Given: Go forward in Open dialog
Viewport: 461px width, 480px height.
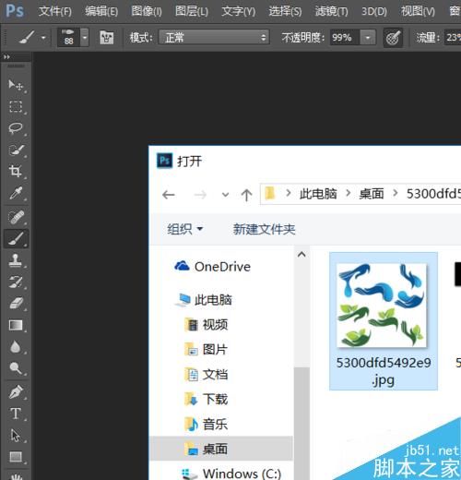Looking at the screenshot, I should (200, 195).
